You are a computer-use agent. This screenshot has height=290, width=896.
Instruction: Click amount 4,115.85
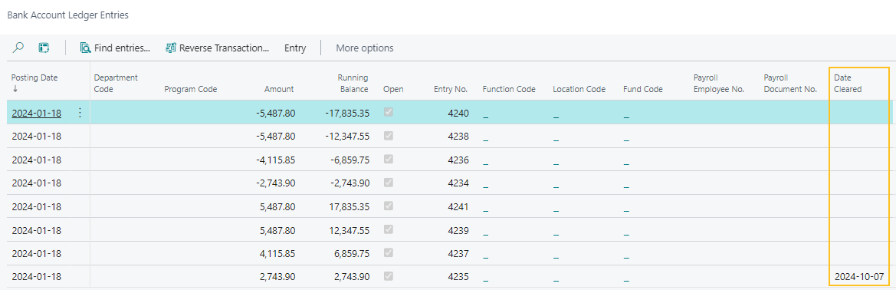pyautogui.click(x=277, y=253)
